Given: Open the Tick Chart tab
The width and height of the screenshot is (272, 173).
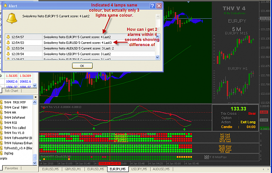Looking at the screenshot, I should tap(11, 91).
